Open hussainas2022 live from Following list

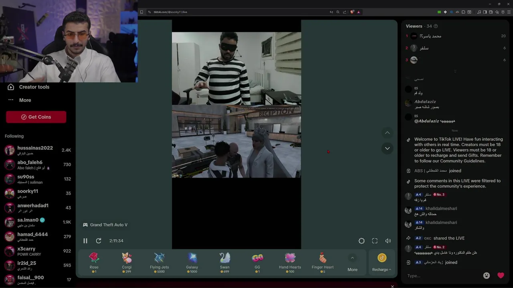[x=38, y=150]
